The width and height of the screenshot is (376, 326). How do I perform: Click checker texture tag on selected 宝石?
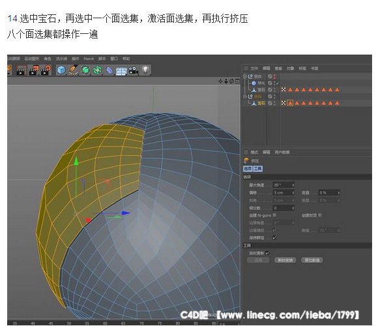tap(283, 103)
